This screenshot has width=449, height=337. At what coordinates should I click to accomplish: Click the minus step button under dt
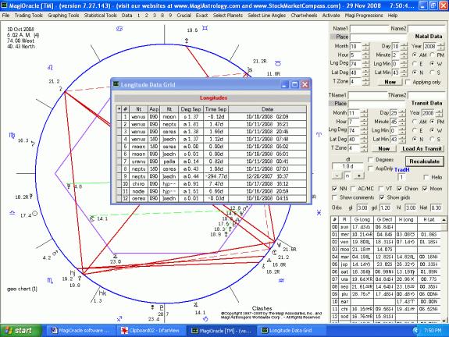coord(337,176)
